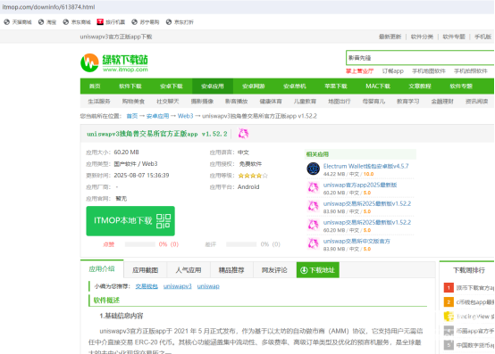Click the 淘宝 bookmark globe icon
The image size is (495, 354).
click(41, 21)
